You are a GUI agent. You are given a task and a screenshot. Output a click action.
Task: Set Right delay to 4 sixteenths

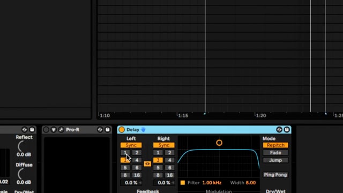pos(169,160)
